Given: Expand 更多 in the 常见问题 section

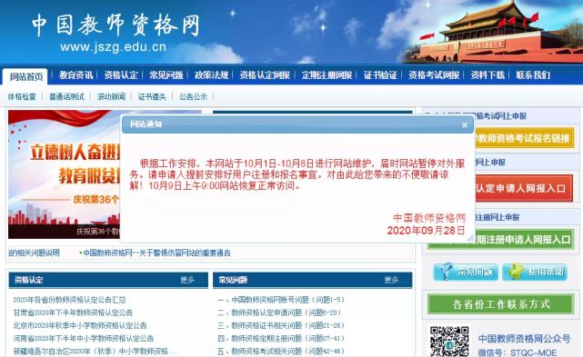Looking at the screenshot, I should (x=396, y=280).
